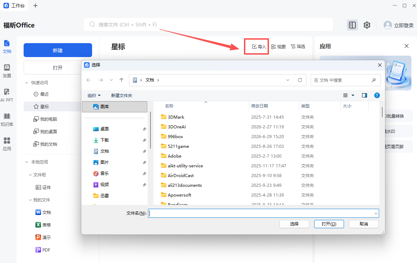Collapse the 我的文件 tree node
The image size is (417, 263).
30,200
